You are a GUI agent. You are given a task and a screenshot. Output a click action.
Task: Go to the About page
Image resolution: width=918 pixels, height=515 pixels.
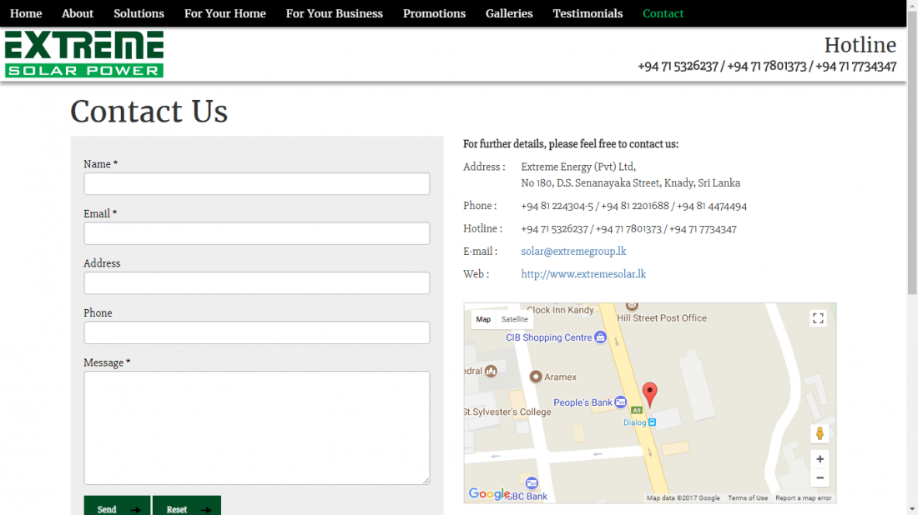[78, 13]
